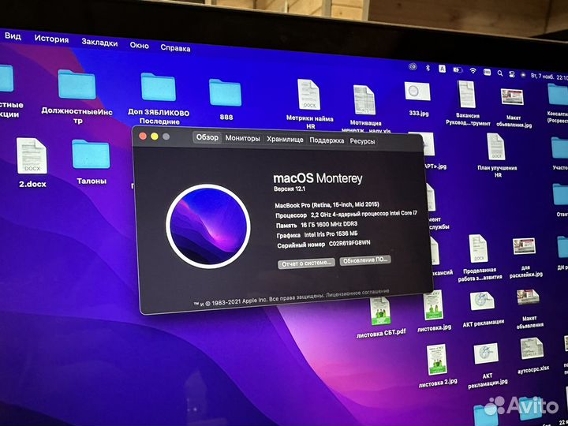Viewport: 568px width, 426px height.
Task: Select the АКТ рекламации file icon
Action: [482, 301]
